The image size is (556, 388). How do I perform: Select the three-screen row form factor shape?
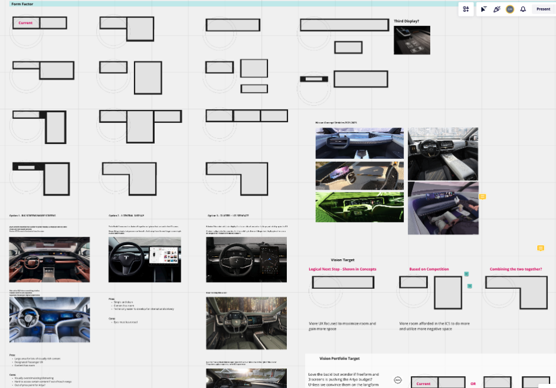pos(246,116)
